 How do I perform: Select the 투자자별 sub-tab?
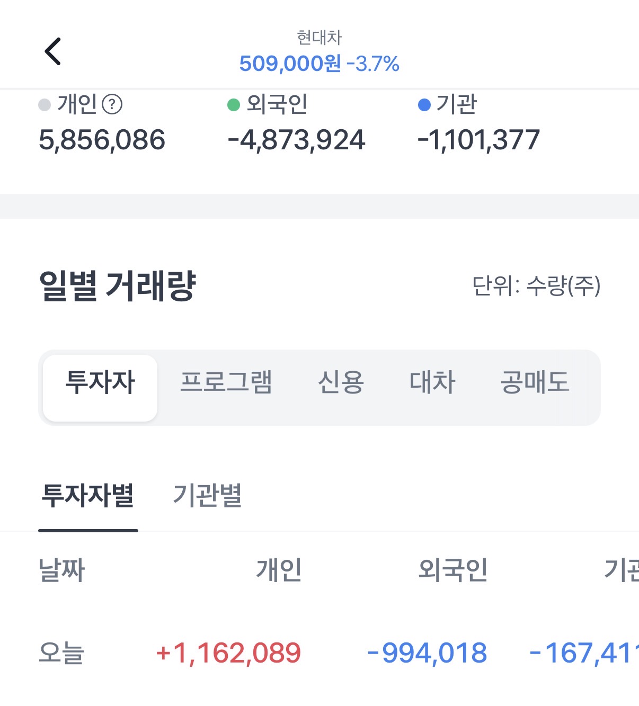pos(88,496)
